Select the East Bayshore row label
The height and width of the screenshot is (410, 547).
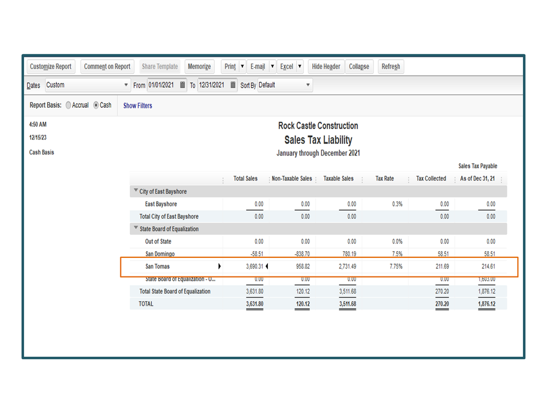161,204
